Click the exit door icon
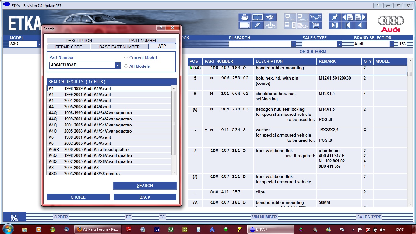The width and height of the screenshot is (416, 234). (x=335, y=25)
